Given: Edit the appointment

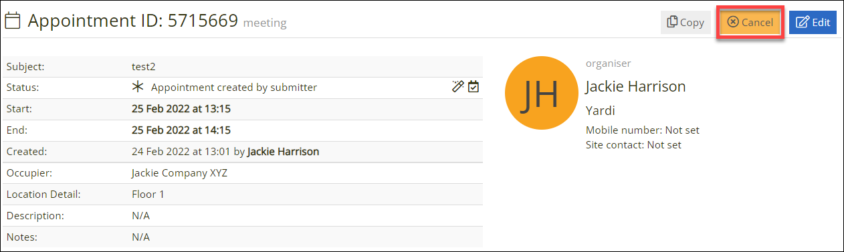Looking at the screenshot, I should tap(813, 22).
